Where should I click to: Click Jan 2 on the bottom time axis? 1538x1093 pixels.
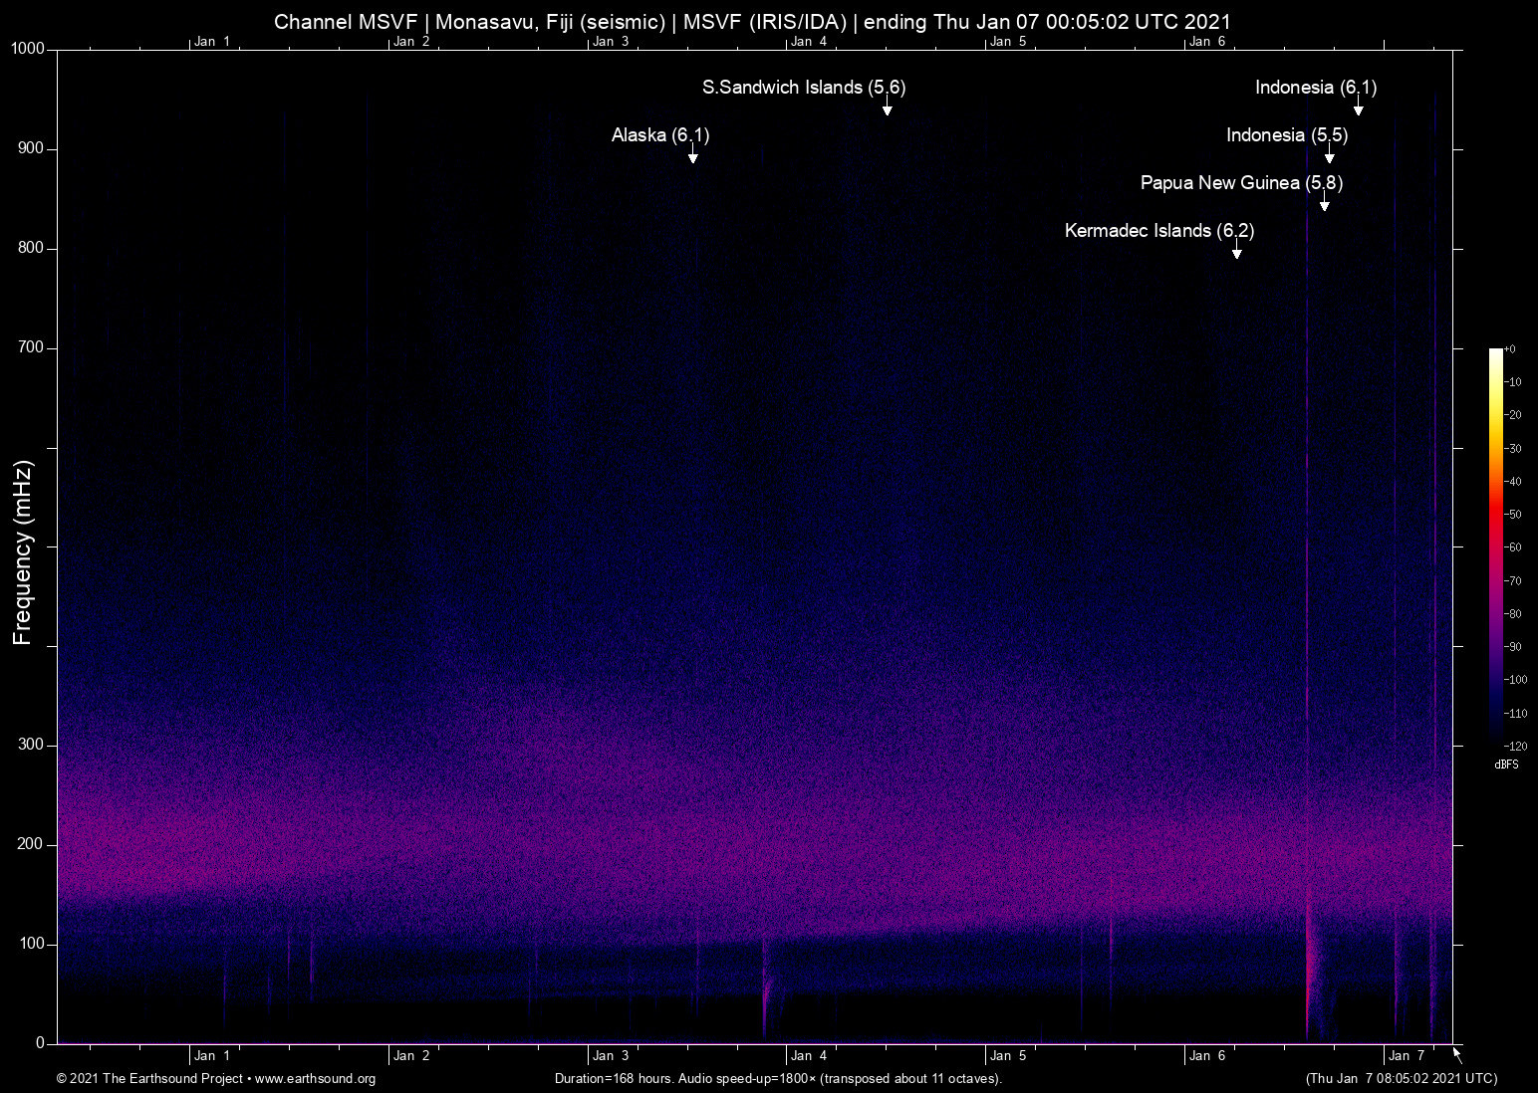click(411, 1055)
